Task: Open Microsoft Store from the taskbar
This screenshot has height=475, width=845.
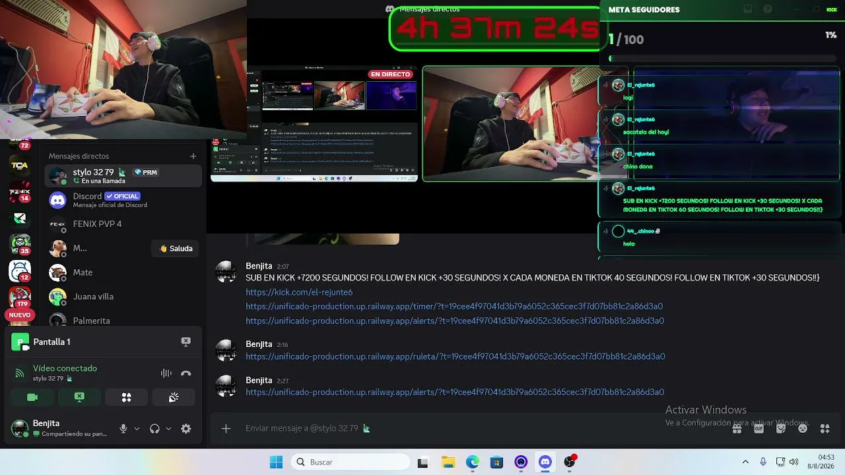Action: pyautogui.click(x=496, y=462)
